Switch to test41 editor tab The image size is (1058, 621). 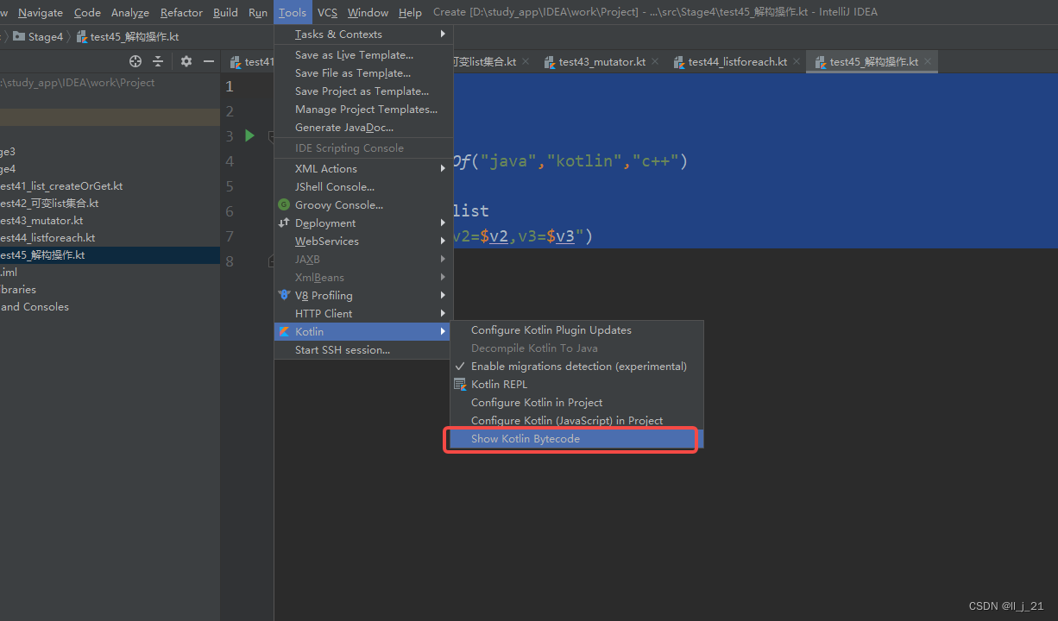[251, 61]
